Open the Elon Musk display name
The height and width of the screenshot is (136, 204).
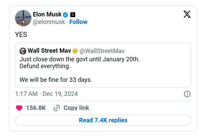click(47, 14)
